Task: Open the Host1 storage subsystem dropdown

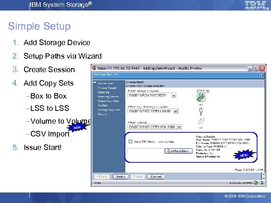Action: coord(174,95)
